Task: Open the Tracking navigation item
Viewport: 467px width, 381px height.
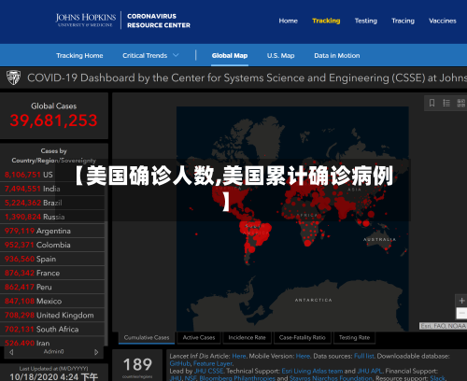Action: [x=326, y=21]
